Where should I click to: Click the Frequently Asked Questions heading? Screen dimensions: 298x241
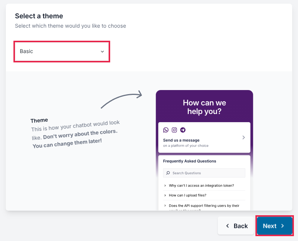coord(190,161)
